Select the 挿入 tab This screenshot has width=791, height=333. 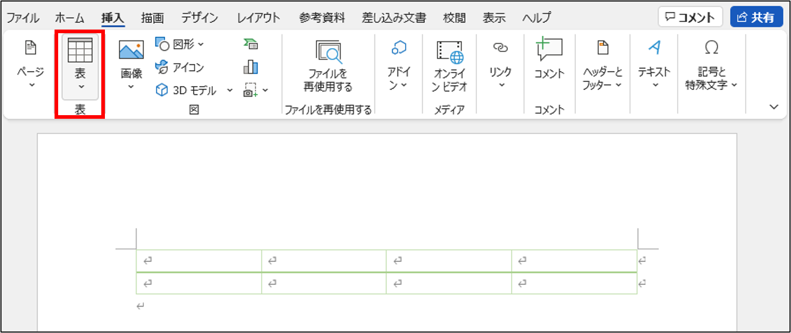113,18
